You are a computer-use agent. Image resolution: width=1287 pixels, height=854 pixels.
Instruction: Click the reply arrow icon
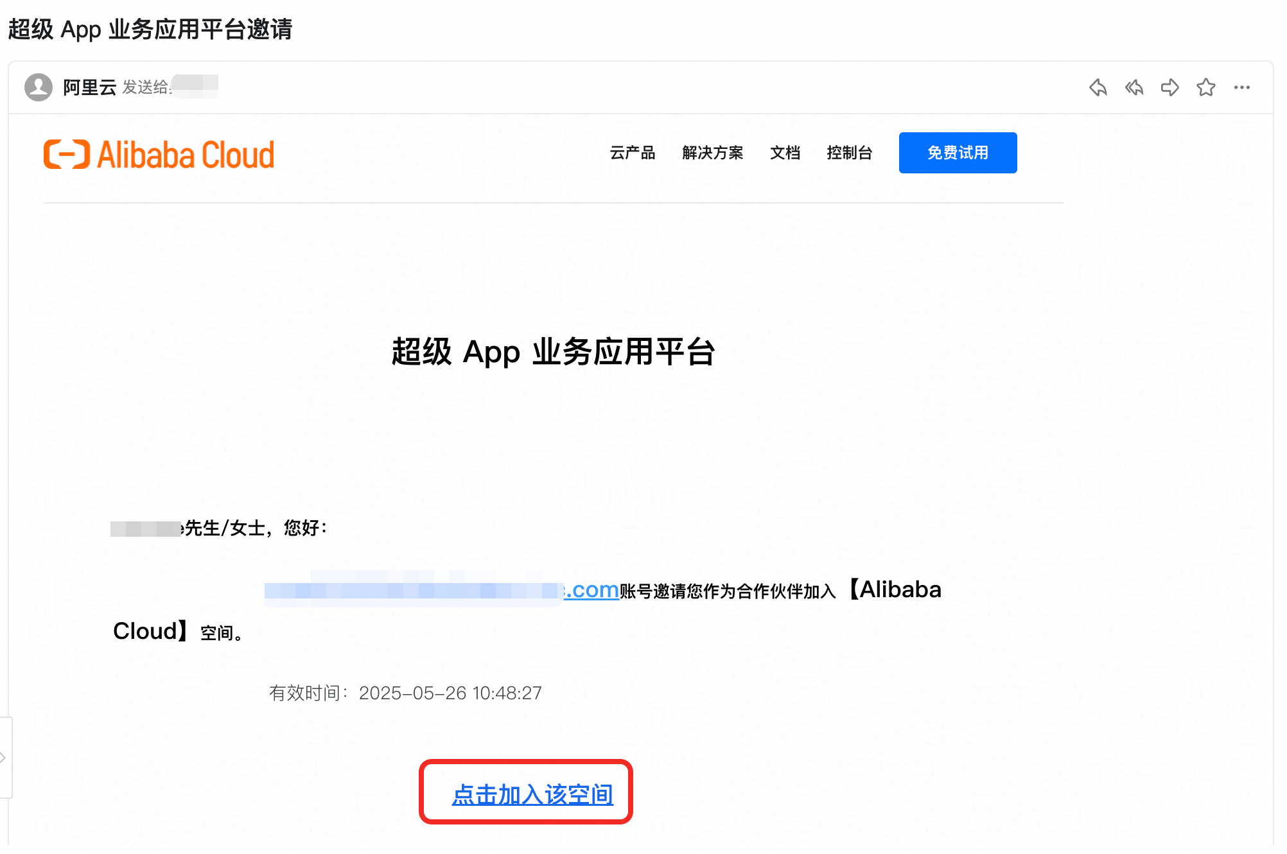[x=1098, y=87]
